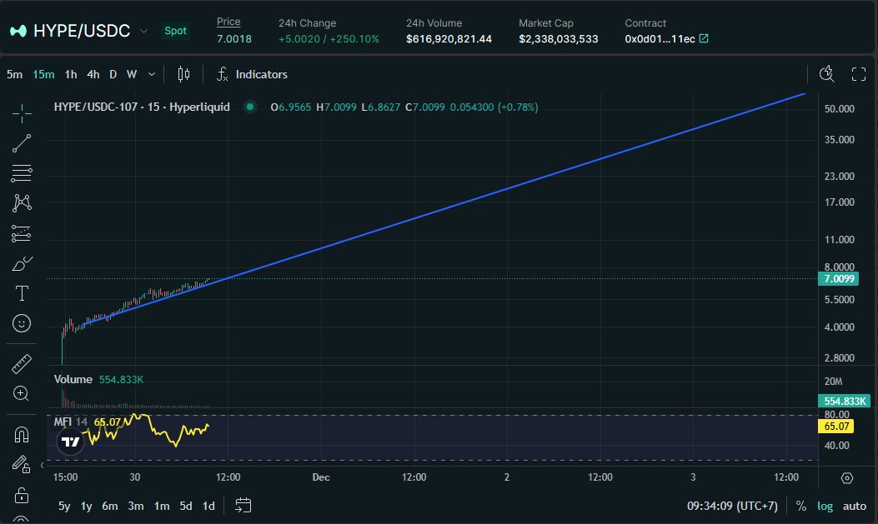Viewport: 878px width, 524px height.
Task: Select the trend line drawing tool
Action: (22, 143)
